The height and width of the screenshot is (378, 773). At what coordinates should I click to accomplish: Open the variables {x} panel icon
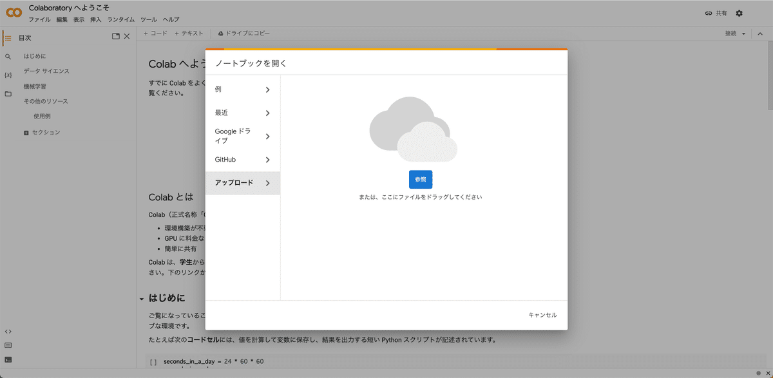point(8,75)
